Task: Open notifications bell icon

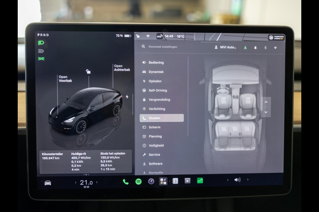Action: point(255,48)
